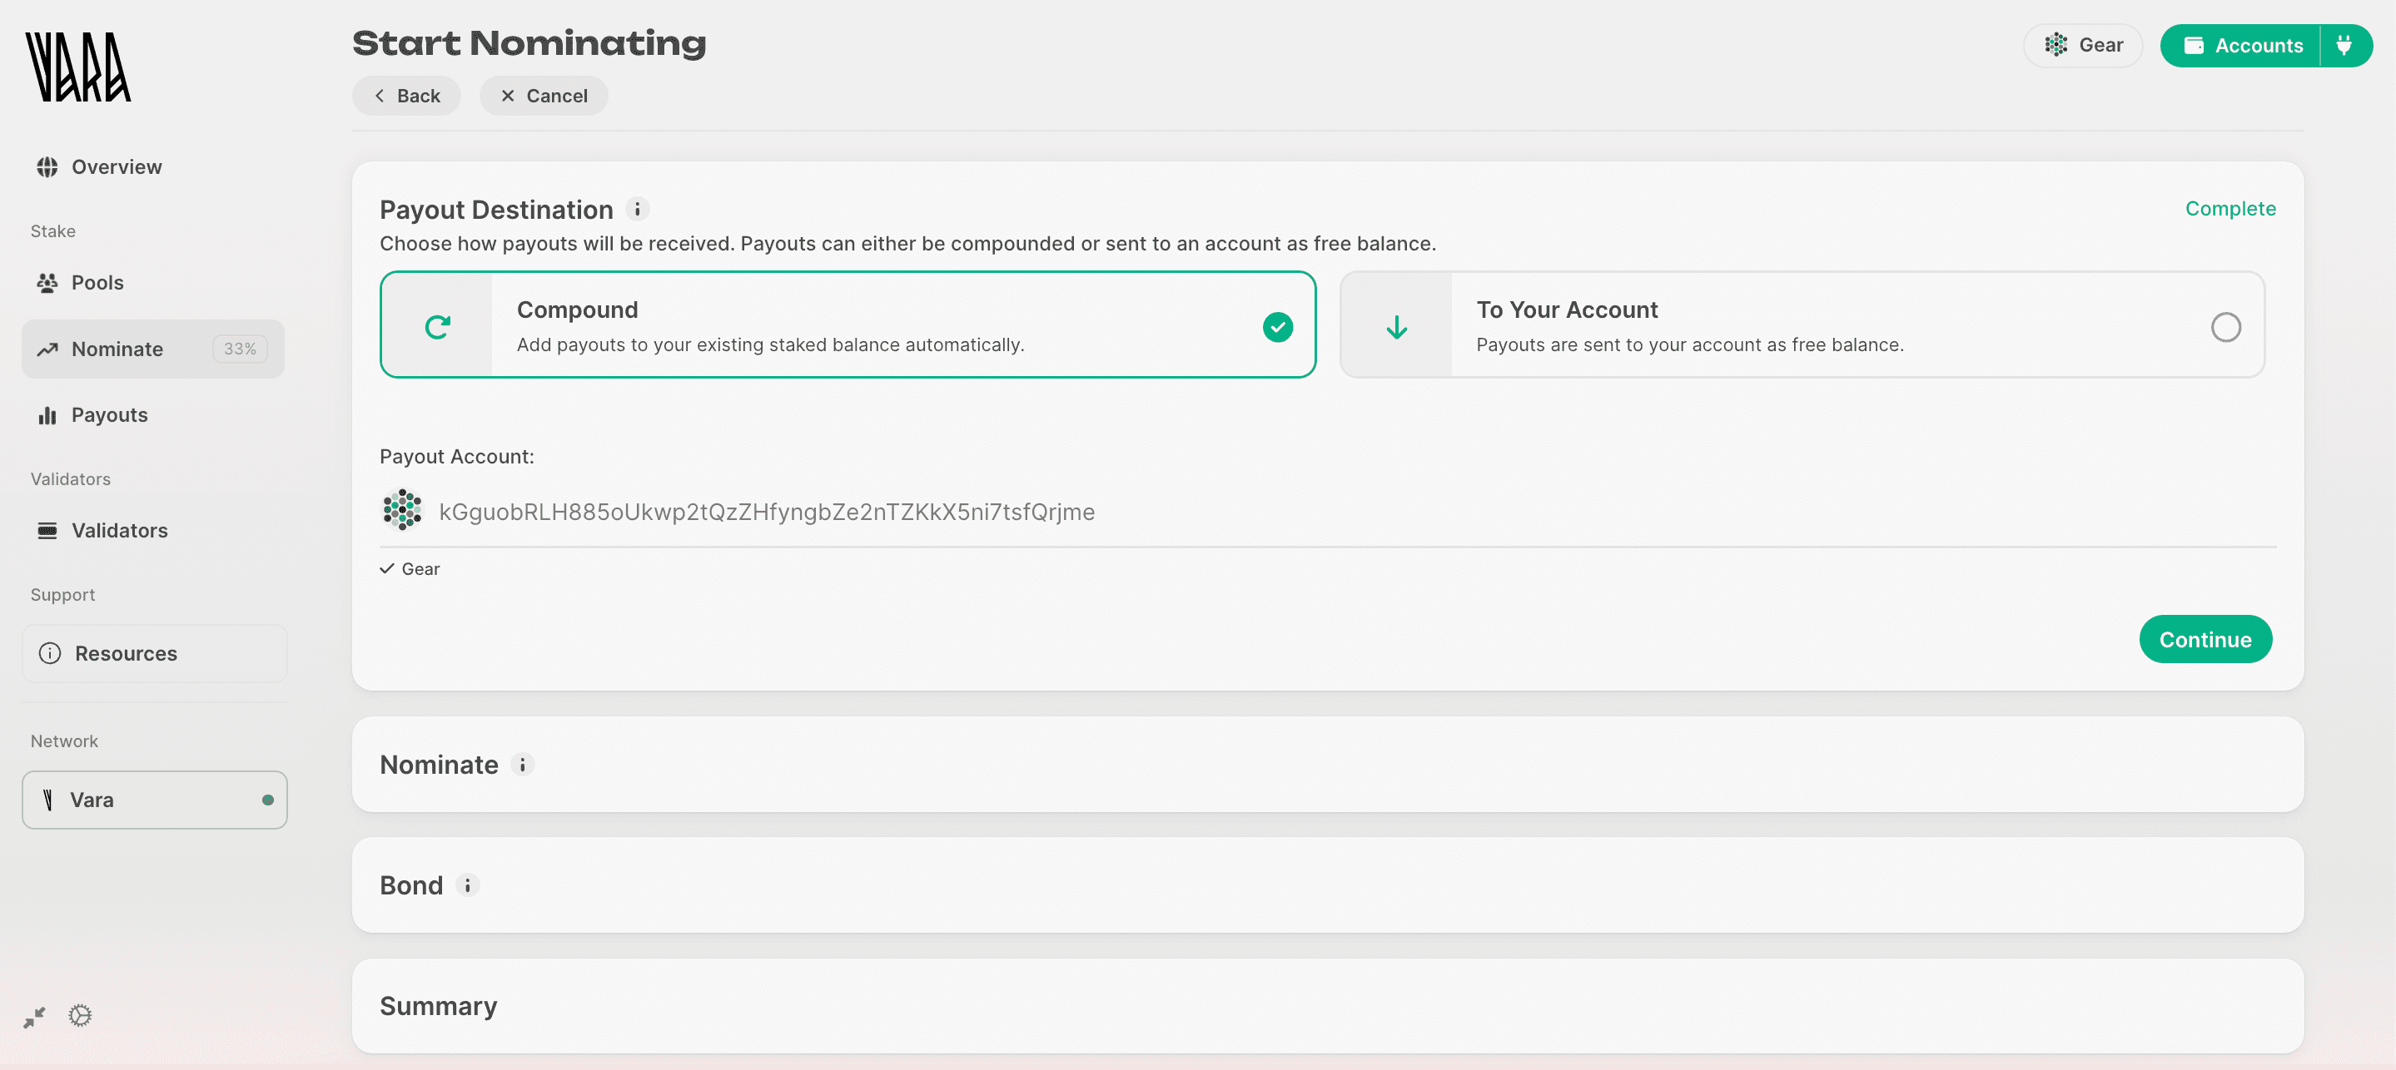Expand the Nominate section panel
The image size is (2396, 1070).
[1326, 764]
